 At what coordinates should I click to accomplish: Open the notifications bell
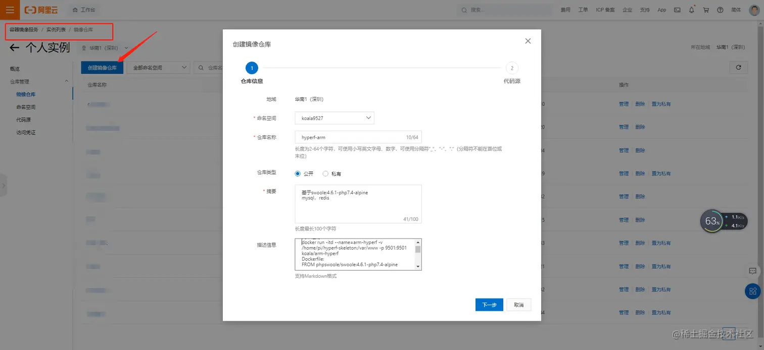[x=692, y=10]
